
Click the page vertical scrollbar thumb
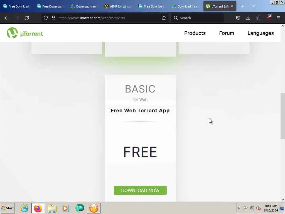pos(283,116)
